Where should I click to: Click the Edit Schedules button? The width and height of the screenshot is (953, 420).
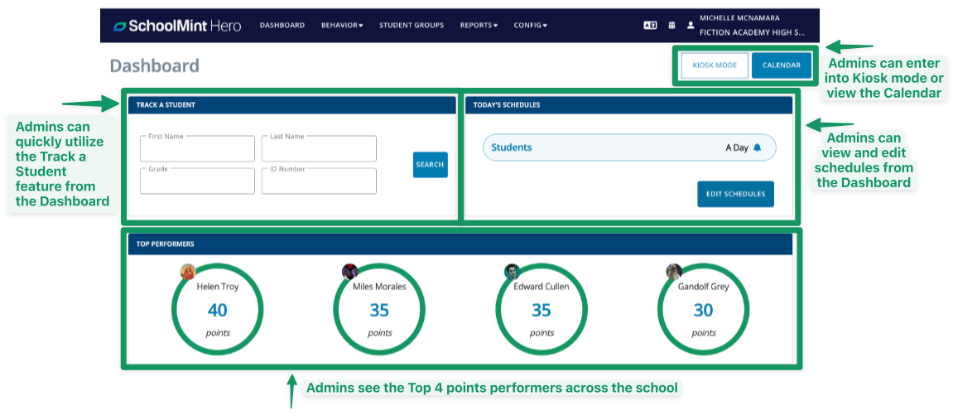tap(735, 194)
